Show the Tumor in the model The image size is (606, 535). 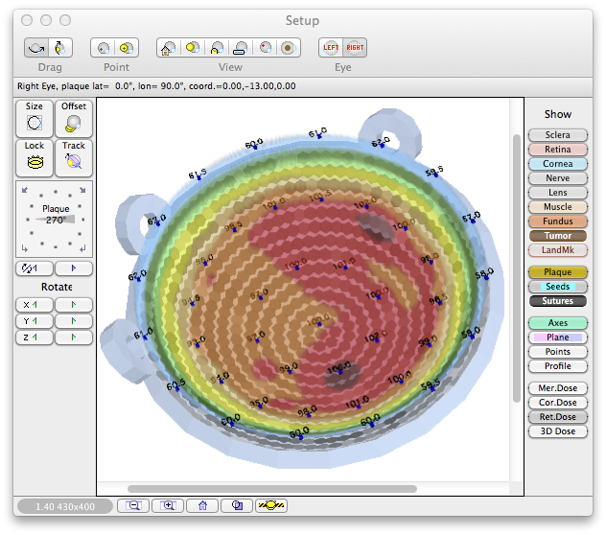pyautogui.click(x=557, y=236)
